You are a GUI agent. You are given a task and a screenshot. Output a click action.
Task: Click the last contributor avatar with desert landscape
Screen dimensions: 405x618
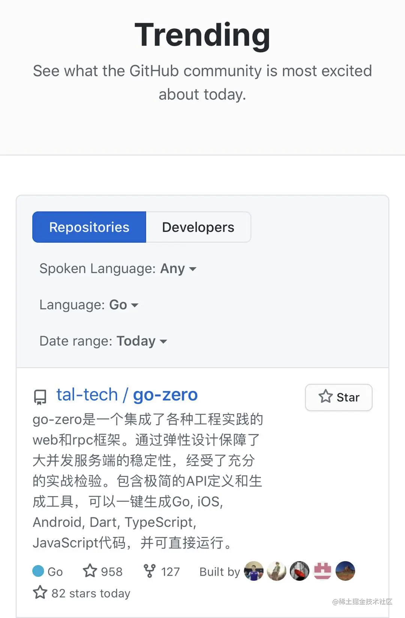(x=345, y=571)
